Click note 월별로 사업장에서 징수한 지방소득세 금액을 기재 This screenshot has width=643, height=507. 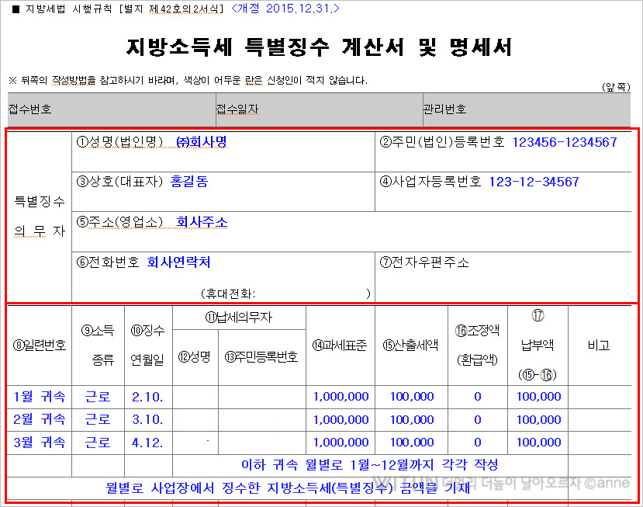(288, 488)
